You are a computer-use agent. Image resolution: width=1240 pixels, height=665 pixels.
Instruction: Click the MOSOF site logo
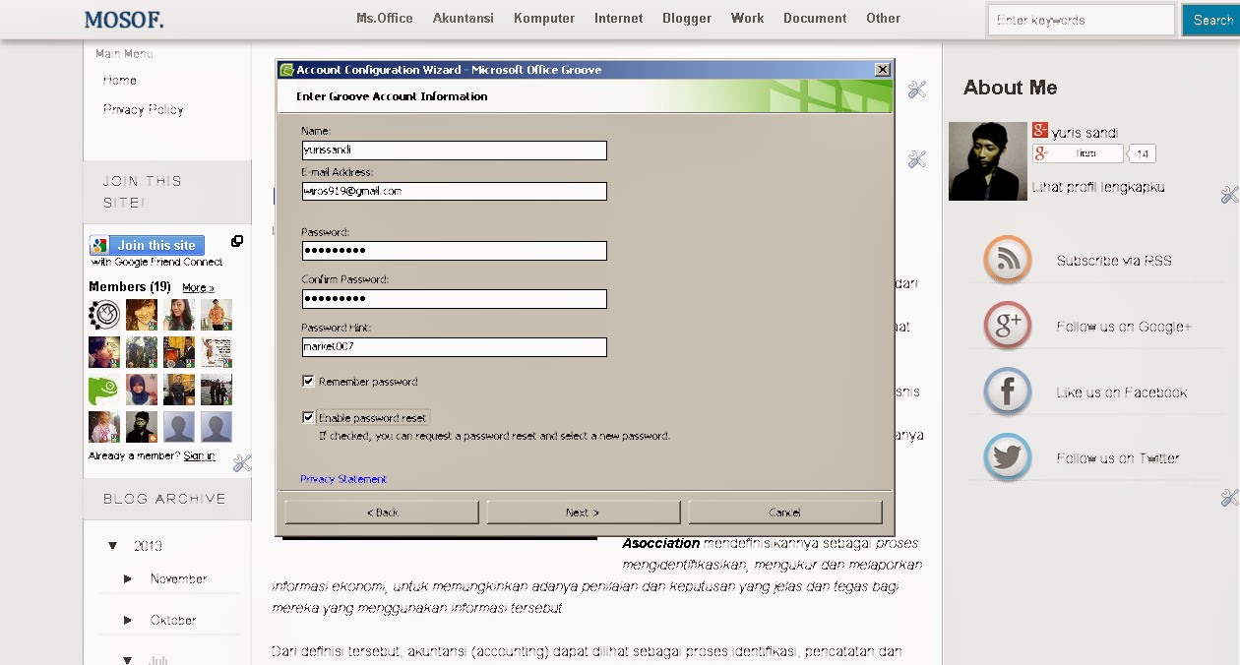pyautogui.click(x=124, y=19)
